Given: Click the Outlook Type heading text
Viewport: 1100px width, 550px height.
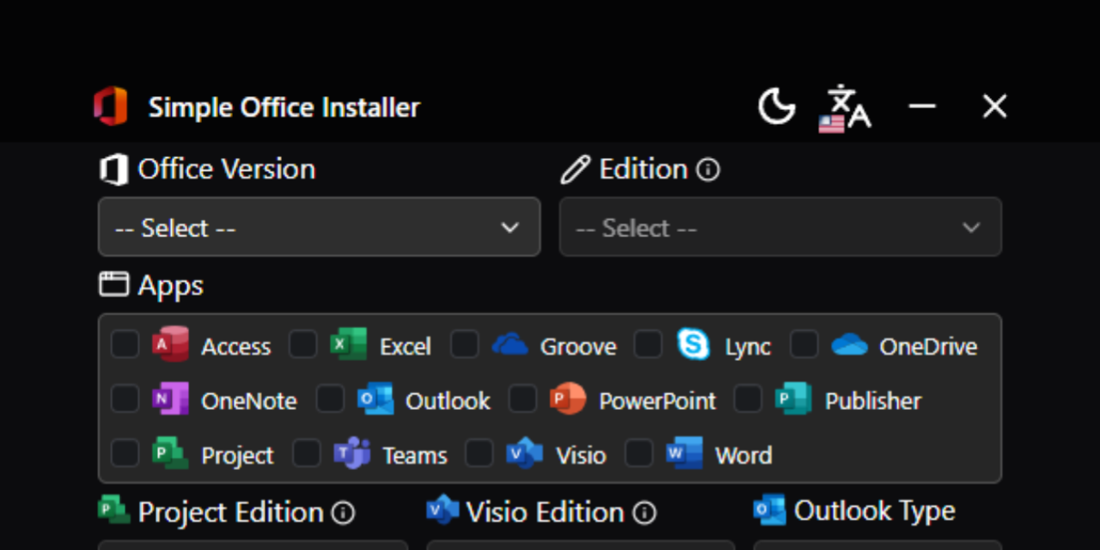Looking at the screenshot, I should coord(875,510).
